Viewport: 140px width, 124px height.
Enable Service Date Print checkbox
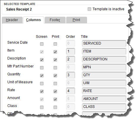tap(55, 44)
